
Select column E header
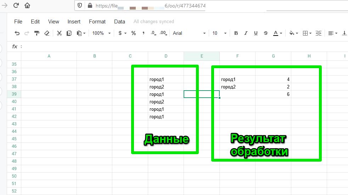[202, 56]
